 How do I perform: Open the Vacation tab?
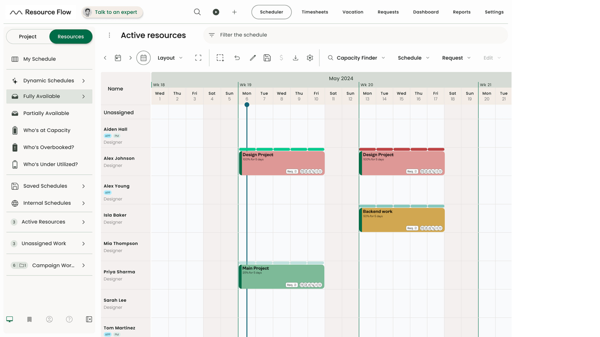pyautogui.click(x=352, y=12)
